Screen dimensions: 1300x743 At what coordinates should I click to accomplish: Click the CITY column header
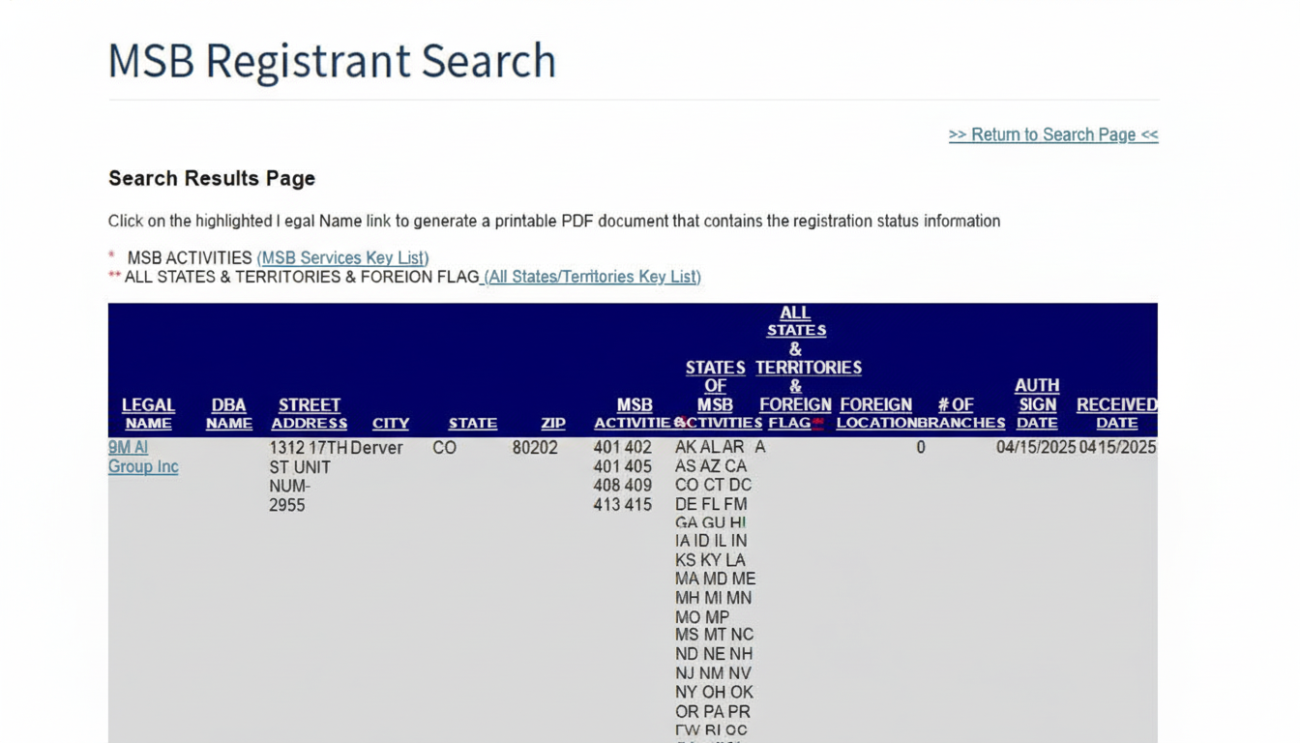[391, 424]
